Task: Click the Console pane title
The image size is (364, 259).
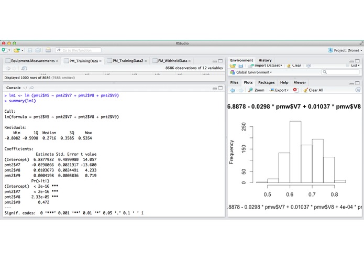Action: 14,88
